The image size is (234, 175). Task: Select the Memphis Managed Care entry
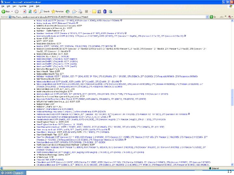[51, 69]
